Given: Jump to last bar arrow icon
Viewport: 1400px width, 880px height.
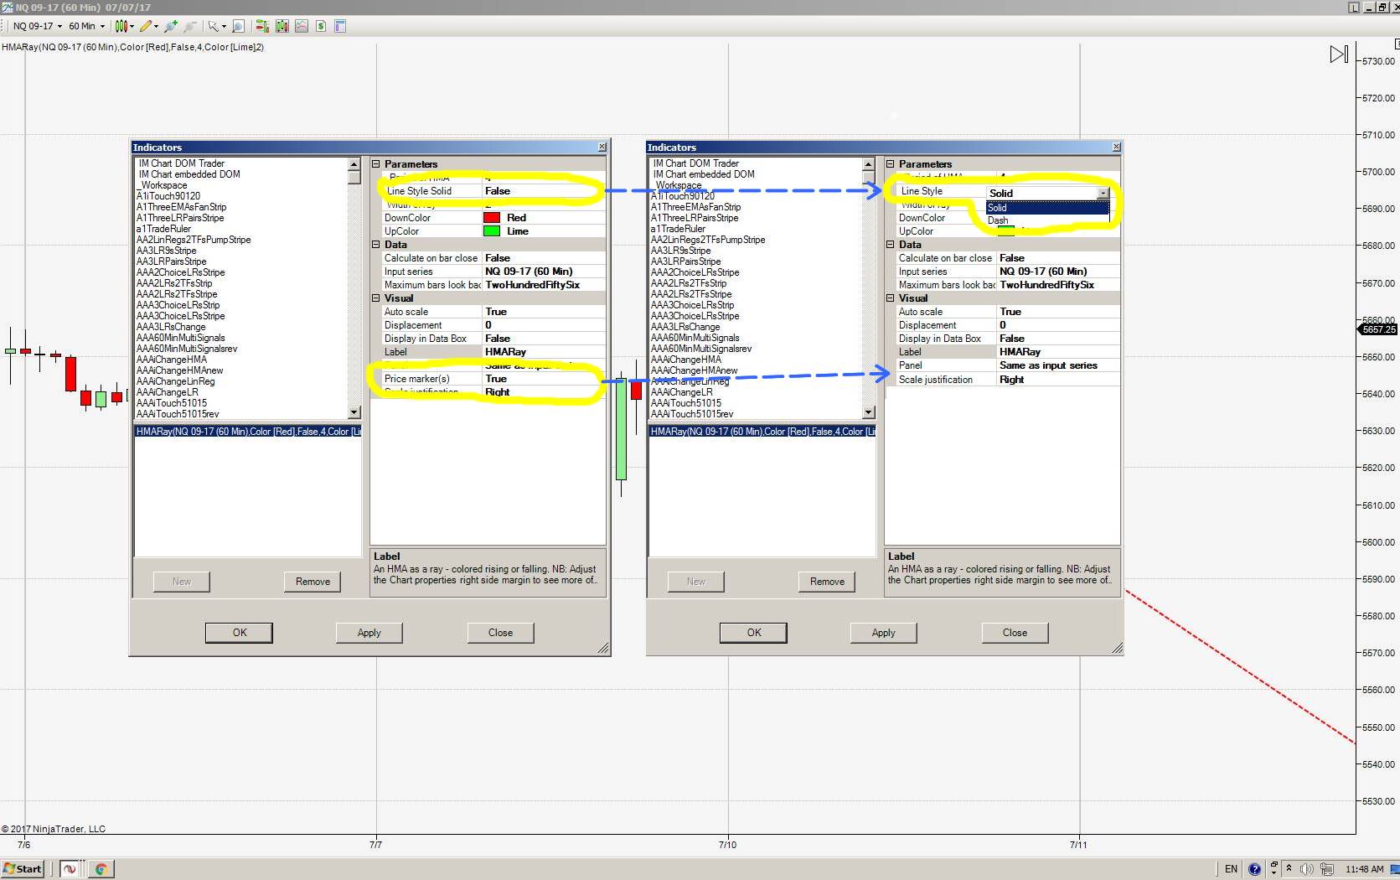Looking at the screenshot, I should coord(1339,54).
